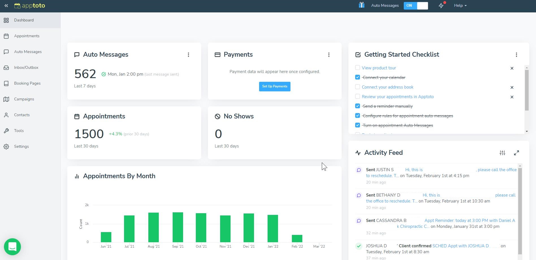This screenshot has height=260, width=536.
Task: Open Booking Pages from the sidebar
Action: 27,83
